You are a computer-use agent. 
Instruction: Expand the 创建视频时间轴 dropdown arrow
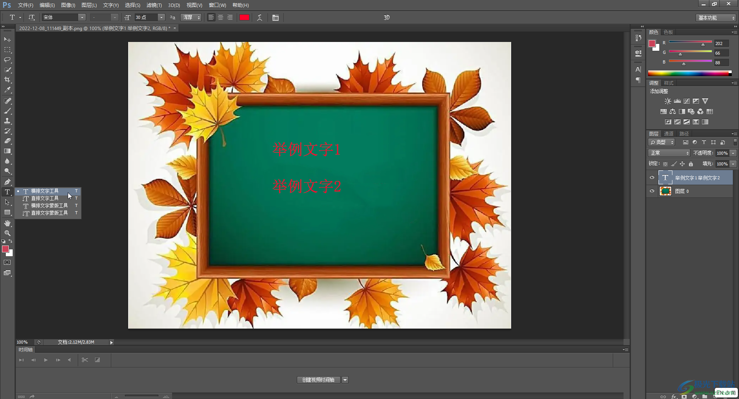pyautogui.click(x=345, y=380)
